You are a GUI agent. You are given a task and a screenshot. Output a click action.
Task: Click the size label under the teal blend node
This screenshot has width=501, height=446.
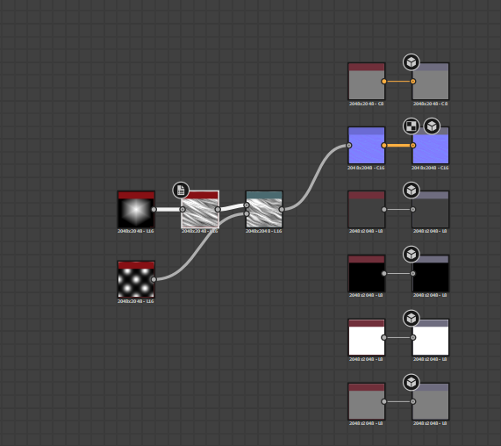tap(264, 231)
